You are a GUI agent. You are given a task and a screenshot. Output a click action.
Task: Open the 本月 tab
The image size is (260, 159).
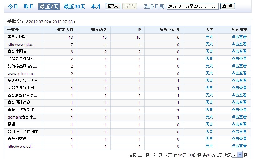(x=96, y=7)
